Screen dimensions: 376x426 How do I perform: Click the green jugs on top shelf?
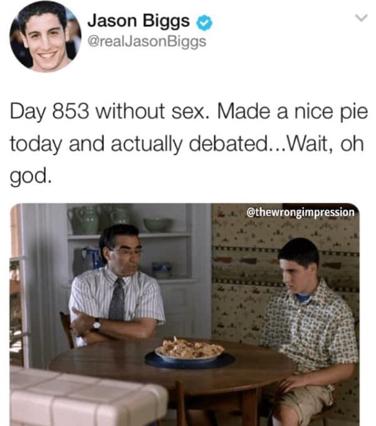point(99,219)
